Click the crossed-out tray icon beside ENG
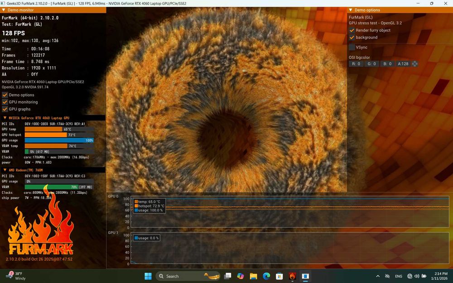This screenshot has width=453, height=283. click(387, 276)
